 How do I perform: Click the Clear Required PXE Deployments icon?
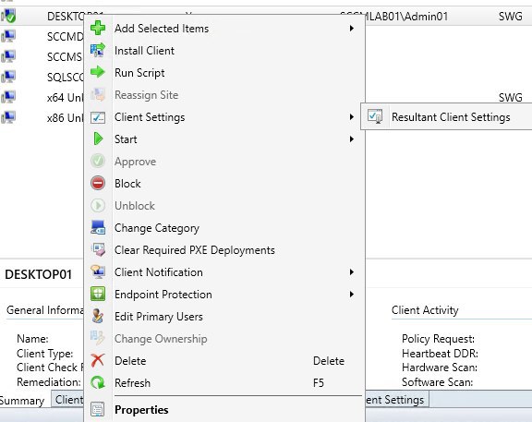coord(98,250)
